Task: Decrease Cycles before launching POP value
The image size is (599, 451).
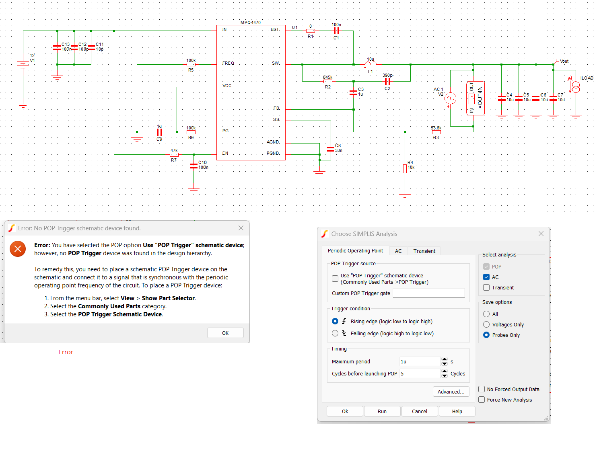Action: tap(444, 376)
